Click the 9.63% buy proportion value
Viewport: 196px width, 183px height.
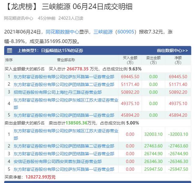pos(135,69)
